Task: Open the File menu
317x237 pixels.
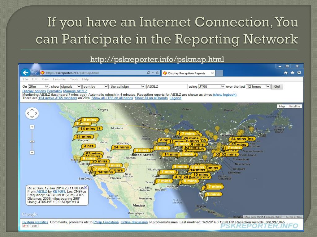Action: point(25,79)
